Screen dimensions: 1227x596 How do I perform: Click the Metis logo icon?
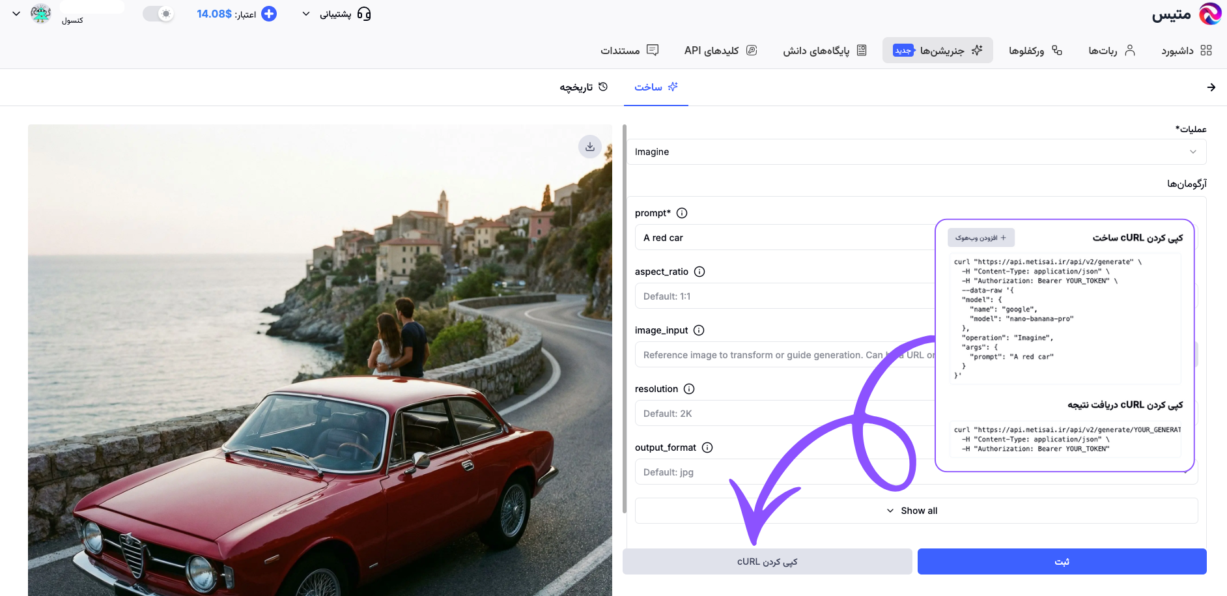tap(1210, 14)
